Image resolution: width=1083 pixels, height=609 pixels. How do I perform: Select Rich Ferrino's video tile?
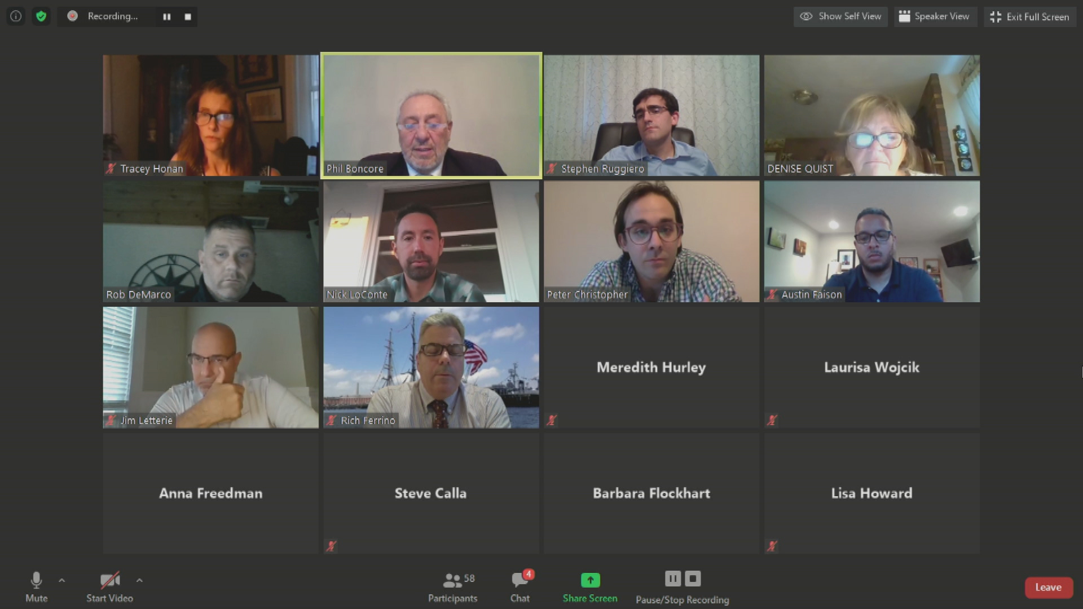pos(432,367)
